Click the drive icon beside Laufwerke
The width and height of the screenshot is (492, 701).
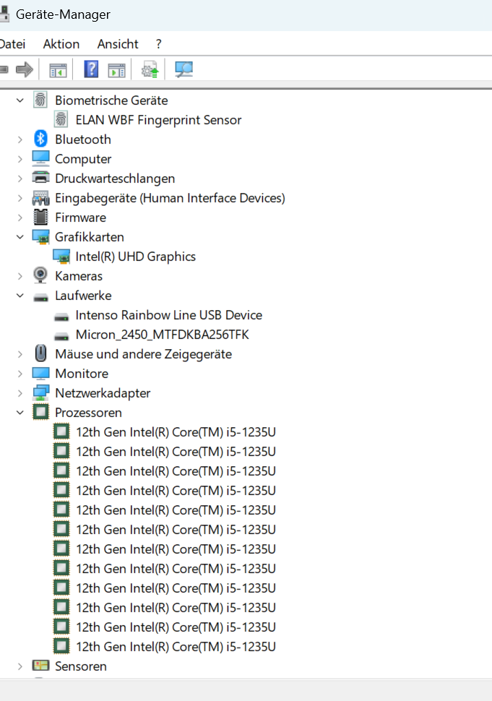[40, 297]
